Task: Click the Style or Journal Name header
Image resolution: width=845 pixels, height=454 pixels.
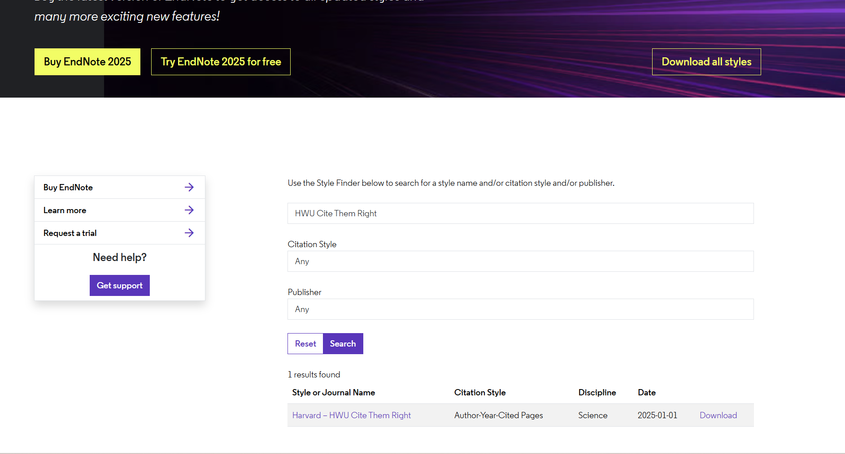Action: pos(334,393)
